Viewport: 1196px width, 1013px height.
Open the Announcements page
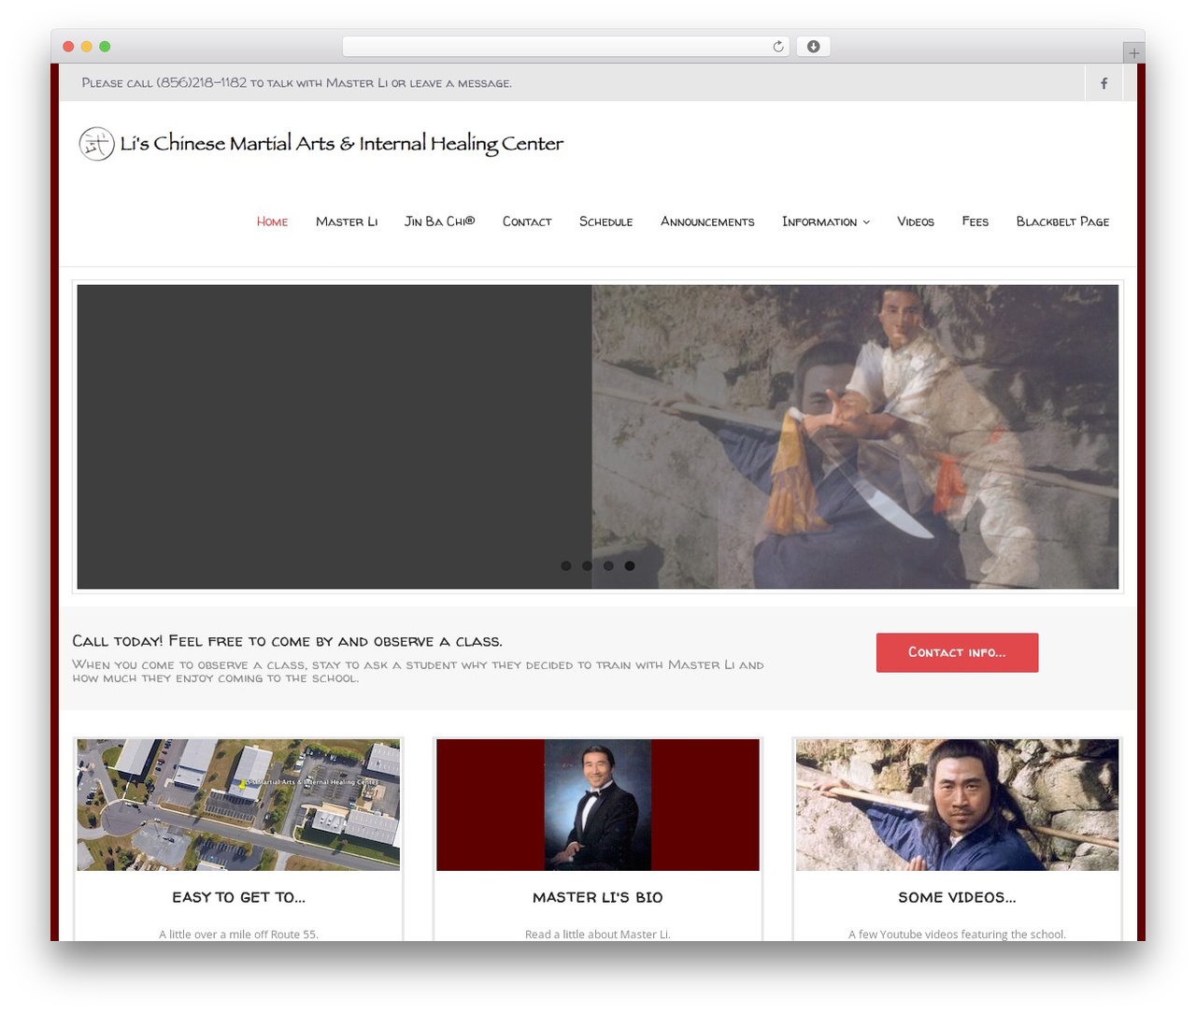point(707,221)
